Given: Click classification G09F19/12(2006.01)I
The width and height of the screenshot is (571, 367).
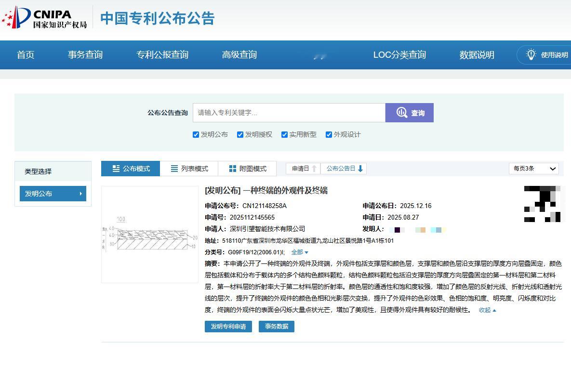Looking at the screenshot, I should [256, 252].
